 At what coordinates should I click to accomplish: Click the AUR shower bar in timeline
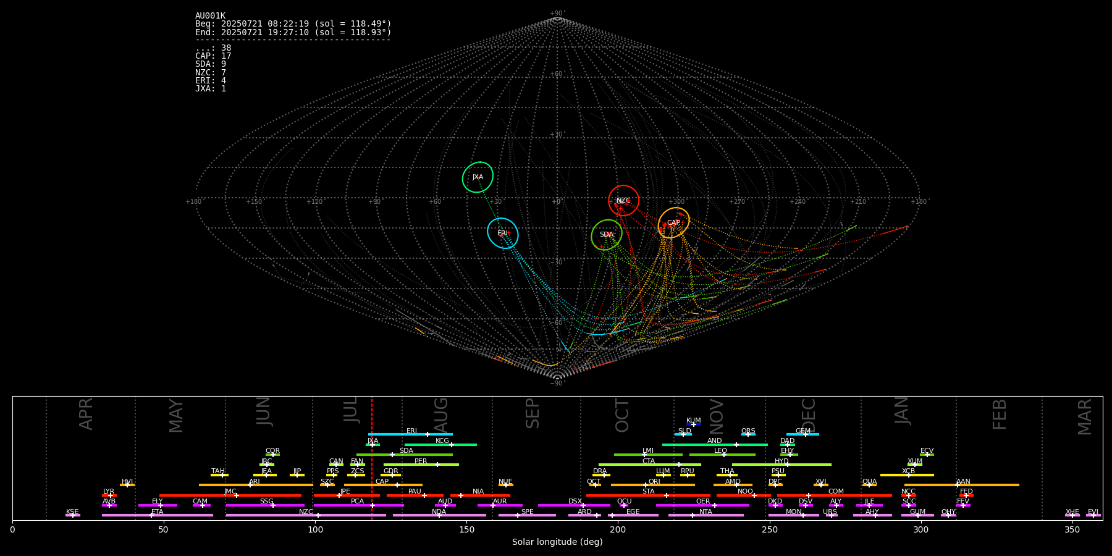[x=500, y=505]
